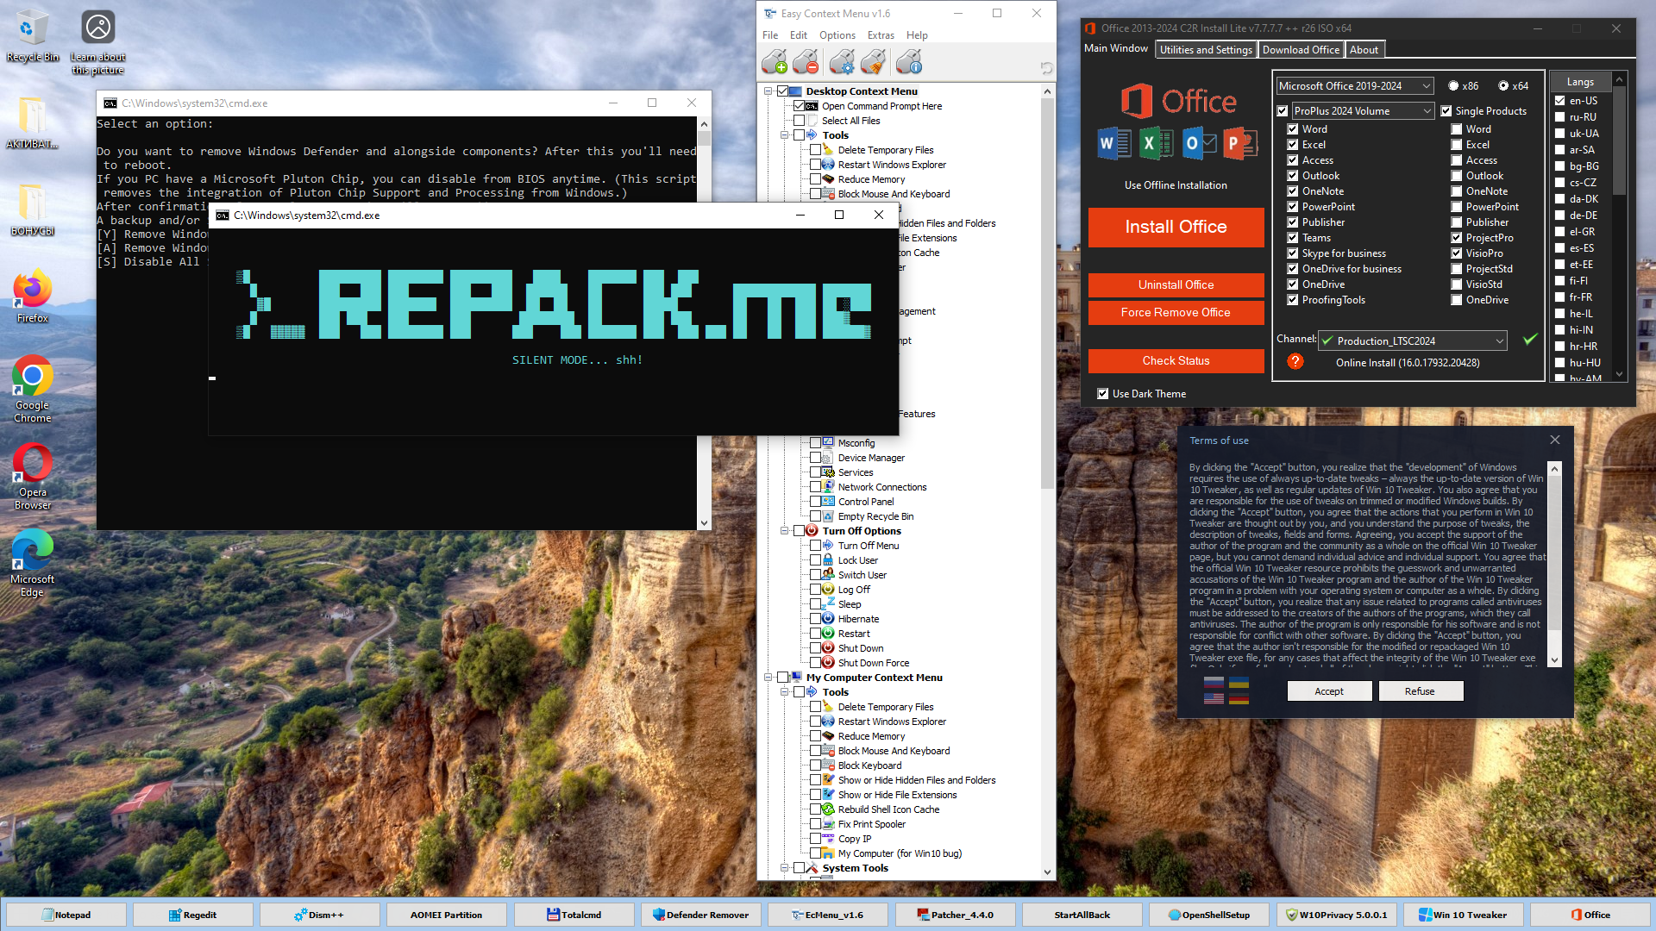Viewport: 1656px width, 931px height.
Task: Select the x86 architecture radio button
Action: pos(1453,86)
